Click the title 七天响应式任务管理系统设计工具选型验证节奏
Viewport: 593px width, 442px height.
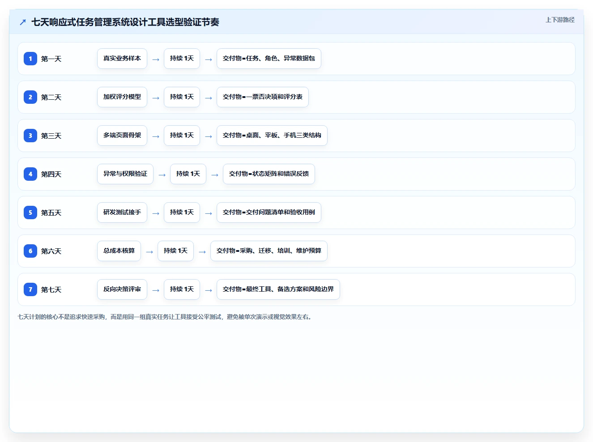point(125,22)
